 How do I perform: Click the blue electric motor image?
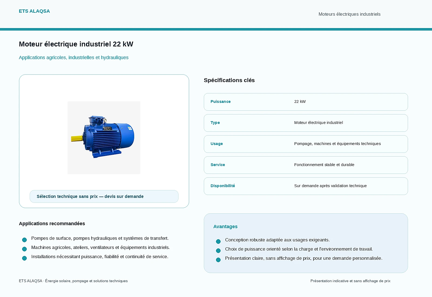pos(104,138)
